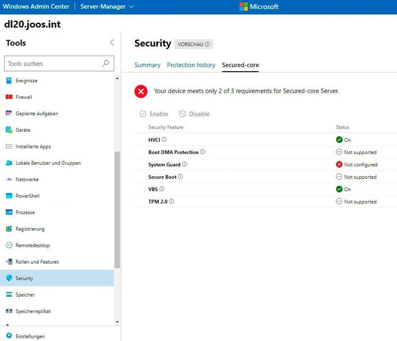Open the Prozesse icon
Viewport: 397px width, 341px height.
(x=9, y=212)
